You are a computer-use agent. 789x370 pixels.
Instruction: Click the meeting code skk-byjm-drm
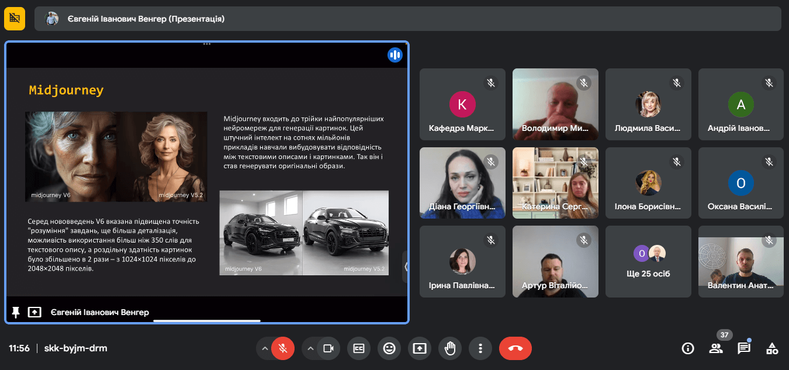(x=75, y=348)
